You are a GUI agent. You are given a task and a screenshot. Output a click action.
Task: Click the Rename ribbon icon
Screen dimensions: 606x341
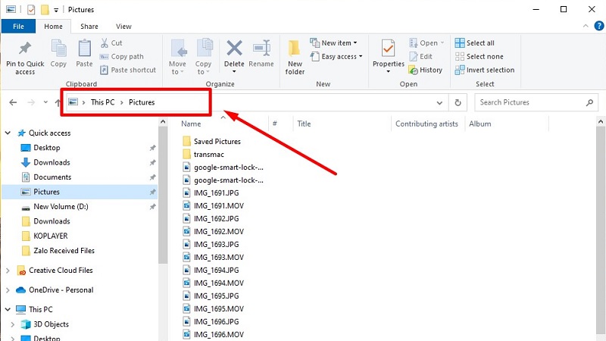[x=261, y=48]
